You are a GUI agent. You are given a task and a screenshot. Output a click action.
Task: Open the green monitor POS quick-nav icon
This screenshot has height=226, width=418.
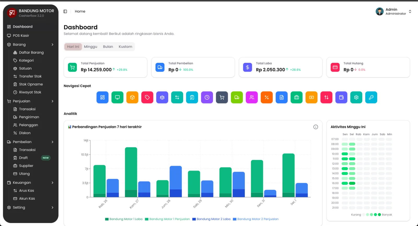click(117, 97)
